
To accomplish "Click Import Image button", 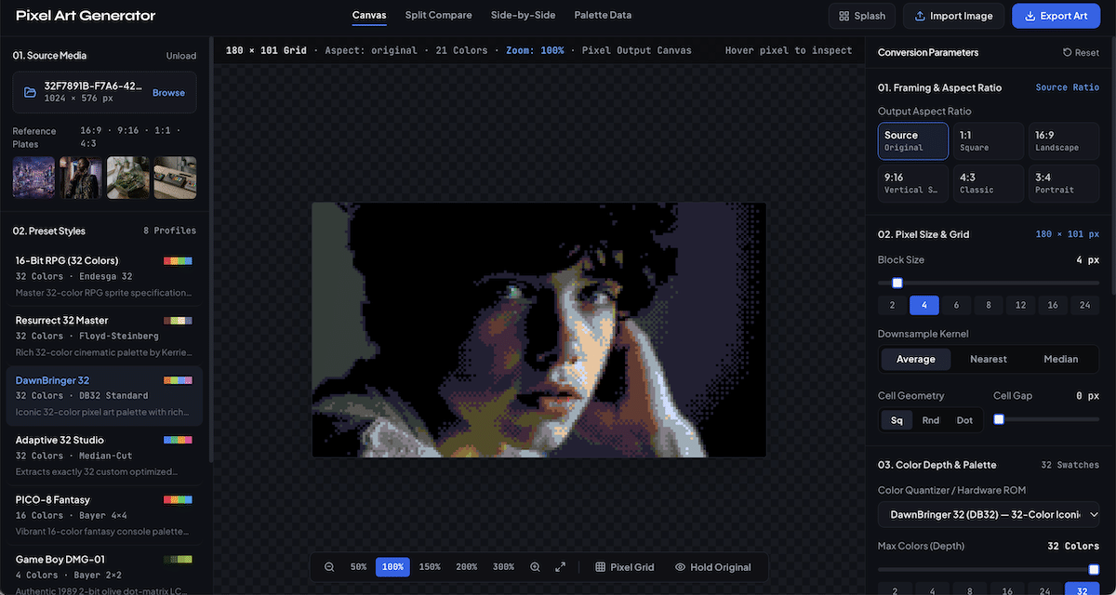I will coord(954,16).
